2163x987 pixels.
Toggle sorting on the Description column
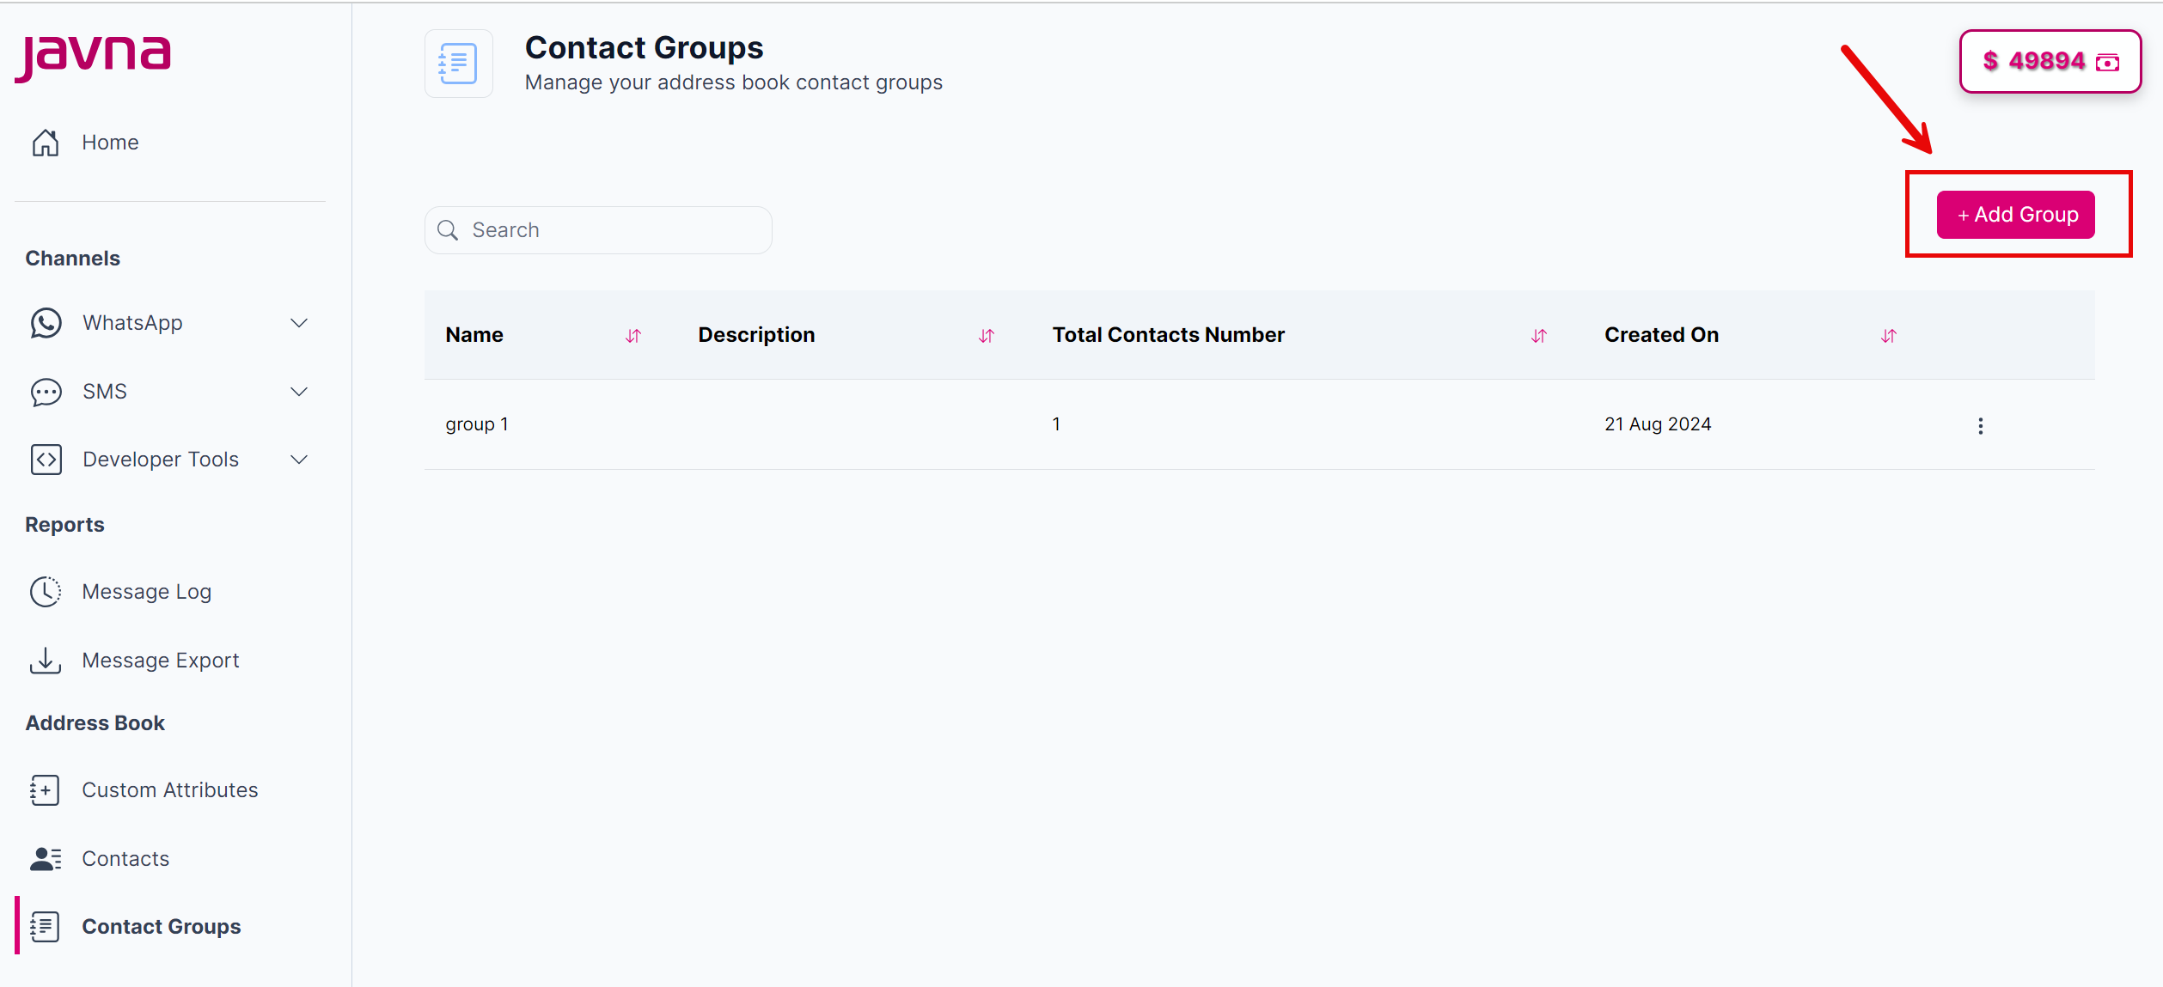pyautogui.click(x=987, y=336)
